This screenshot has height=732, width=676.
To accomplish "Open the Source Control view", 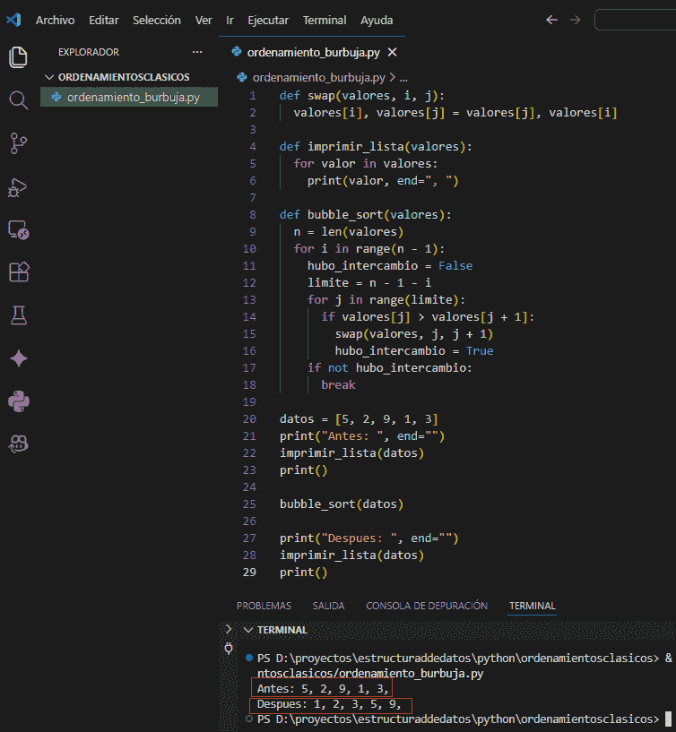I will tap(18, 143).
